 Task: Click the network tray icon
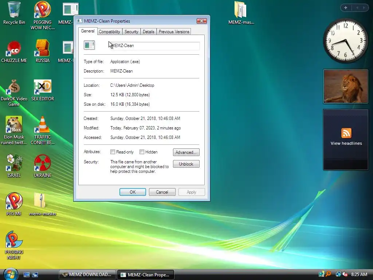(x=338, y=274)
